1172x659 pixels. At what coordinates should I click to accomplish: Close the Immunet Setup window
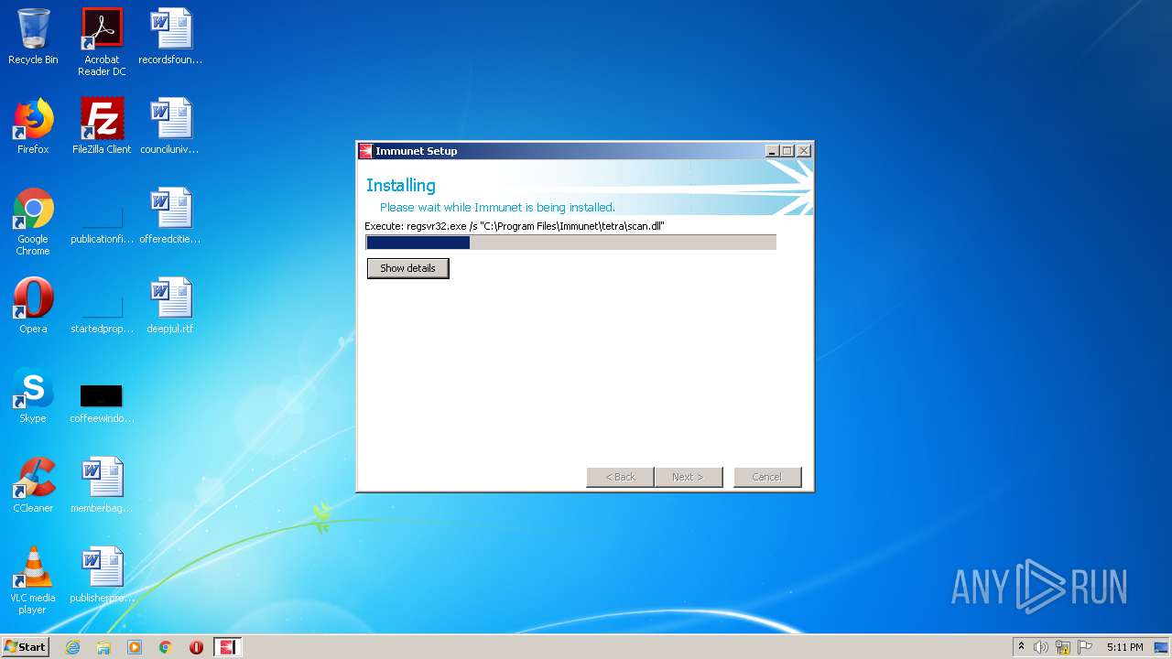[804, 151]
